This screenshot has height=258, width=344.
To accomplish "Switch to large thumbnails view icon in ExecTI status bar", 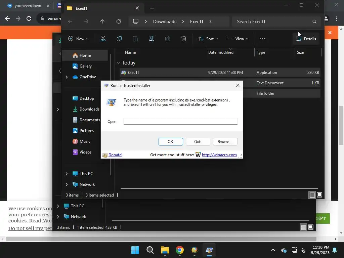I will 319,195.
